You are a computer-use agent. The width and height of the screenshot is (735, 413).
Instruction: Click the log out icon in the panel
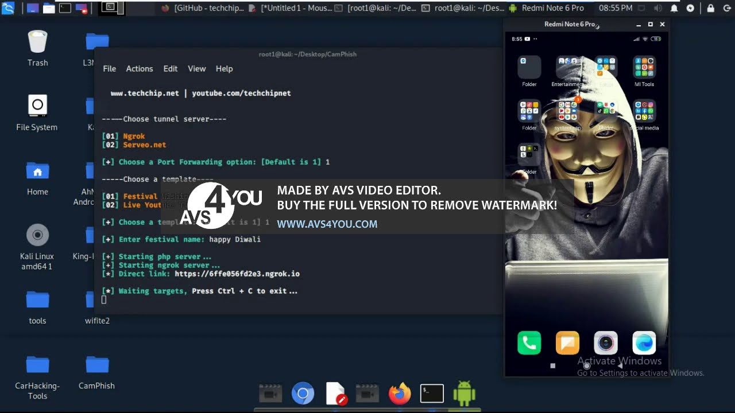[x=726, y=8]
